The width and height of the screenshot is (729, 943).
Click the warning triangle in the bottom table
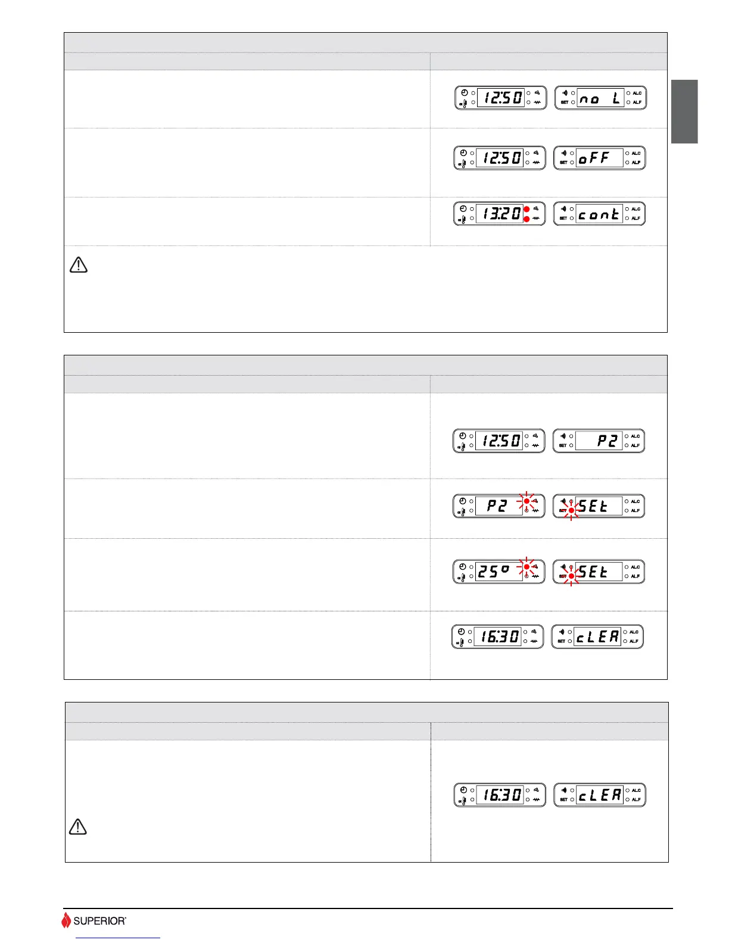[x=79, y=827]
